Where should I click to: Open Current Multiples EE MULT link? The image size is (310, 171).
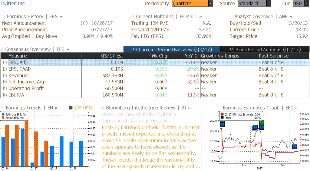[169, 17]
